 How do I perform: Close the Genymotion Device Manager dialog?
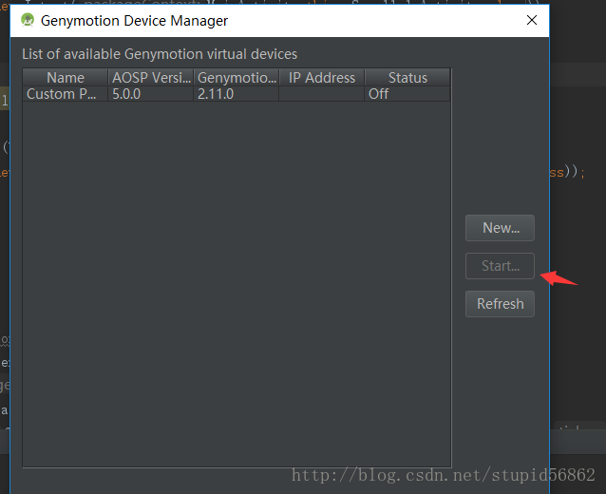point(532,20)
